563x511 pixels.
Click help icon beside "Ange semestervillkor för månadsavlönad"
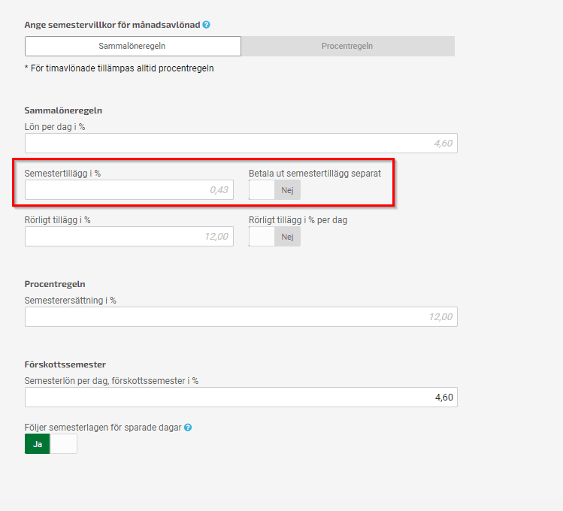[x=206, y=25]
